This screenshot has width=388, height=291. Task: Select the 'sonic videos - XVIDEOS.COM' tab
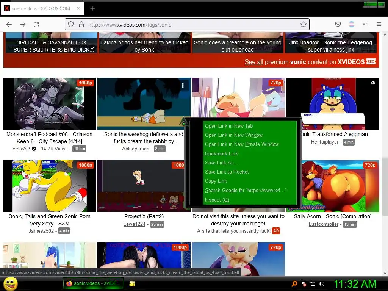pos(42,8)
